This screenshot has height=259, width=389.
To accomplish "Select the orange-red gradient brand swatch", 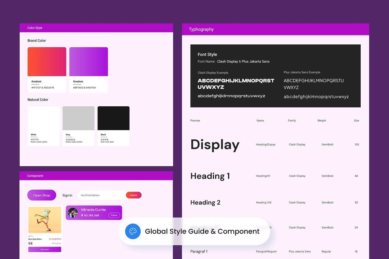I will point(47,62).
